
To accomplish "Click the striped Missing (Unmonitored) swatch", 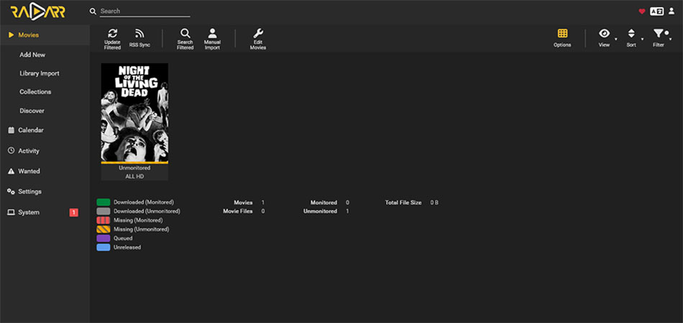I will coord(104,229).
